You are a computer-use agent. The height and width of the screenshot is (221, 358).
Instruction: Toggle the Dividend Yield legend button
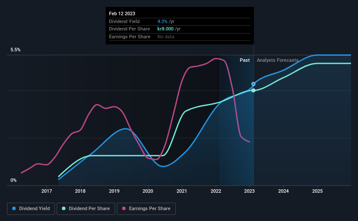point(31,209)
